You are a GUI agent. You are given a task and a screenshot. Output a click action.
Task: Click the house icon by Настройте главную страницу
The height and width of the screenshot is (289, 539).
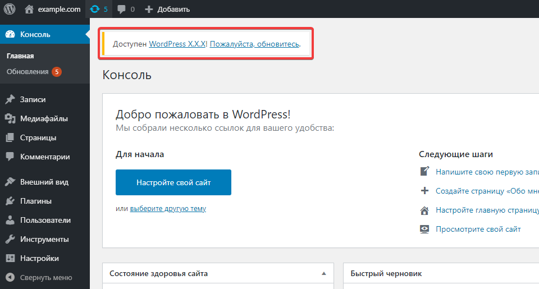424,210
